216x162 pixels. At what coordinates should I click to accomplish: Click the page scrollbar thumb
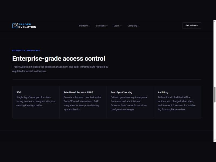click(x=215, y=94)
